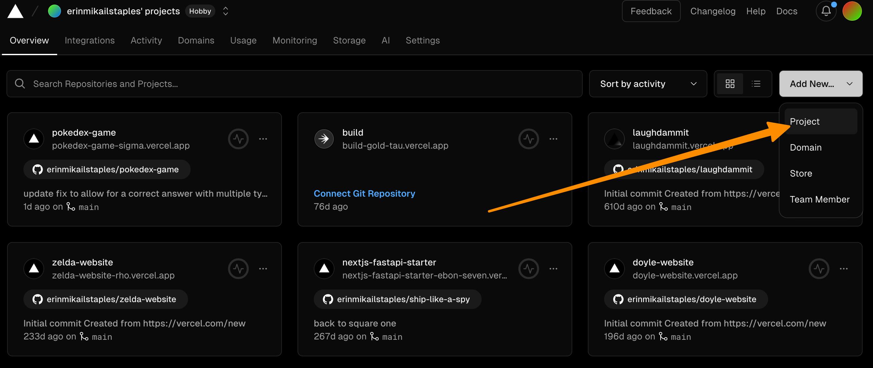Click the Feedback button
This screenshot has height=368, width=873.
pyautogui.click(x=651, y=11)
